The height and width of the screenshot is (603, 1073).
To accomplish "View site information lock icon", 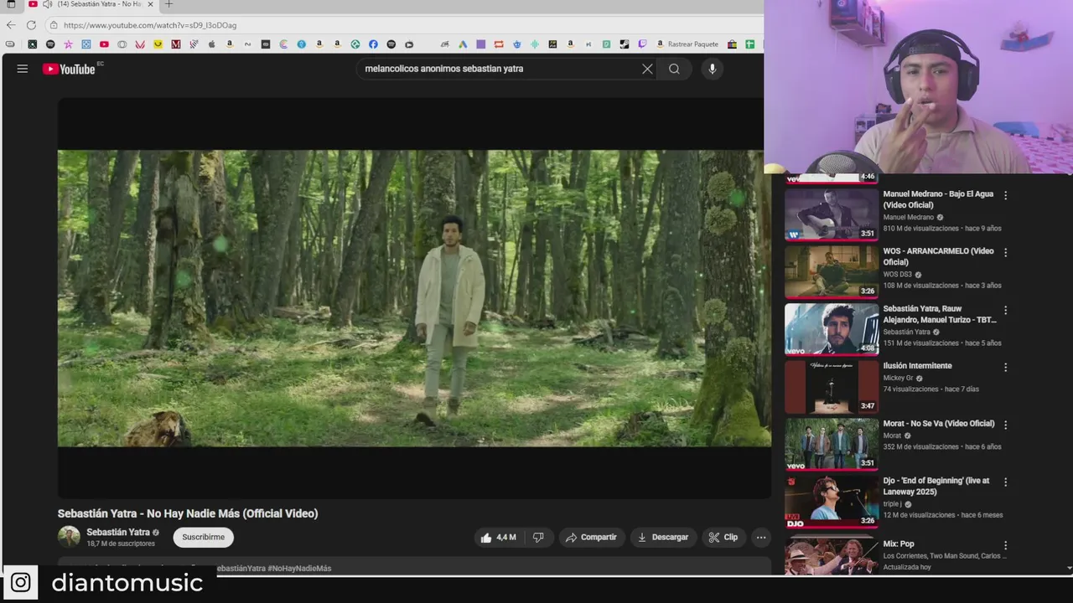I will [x=54, y=25].
